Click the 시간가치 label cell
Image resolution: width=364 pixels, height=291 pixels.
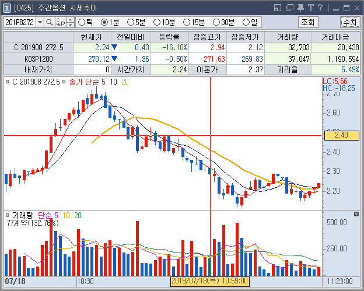tap(131, 69)
